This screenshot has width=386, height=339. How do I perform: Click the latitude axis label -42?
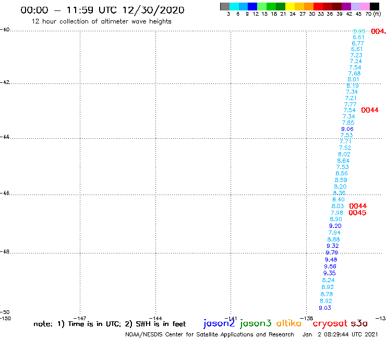tap(5, 82)
